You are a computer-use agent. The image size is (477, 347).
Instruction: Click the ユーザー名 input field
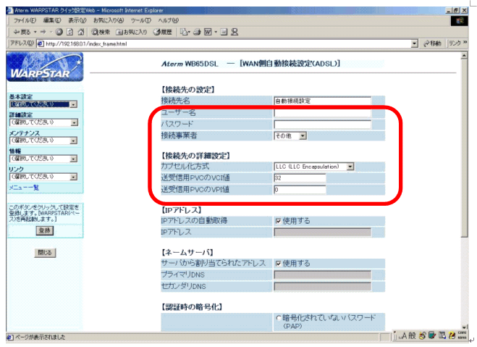322,113
